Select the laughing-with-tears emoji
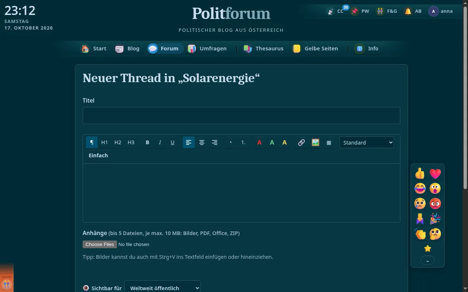 [420, 188]
